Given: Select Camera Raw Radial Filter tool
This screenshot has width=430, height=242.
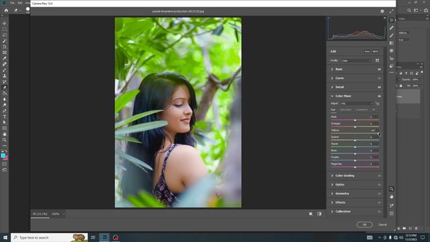Looking at the screenshot, I should click(391, 51).
